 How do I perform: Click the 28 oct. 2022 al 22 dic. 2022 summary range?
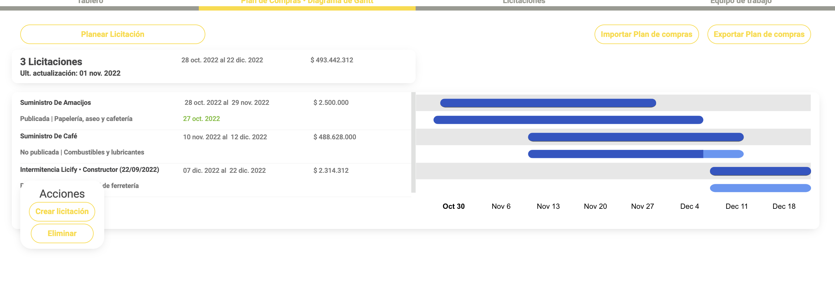click(222, 60)
